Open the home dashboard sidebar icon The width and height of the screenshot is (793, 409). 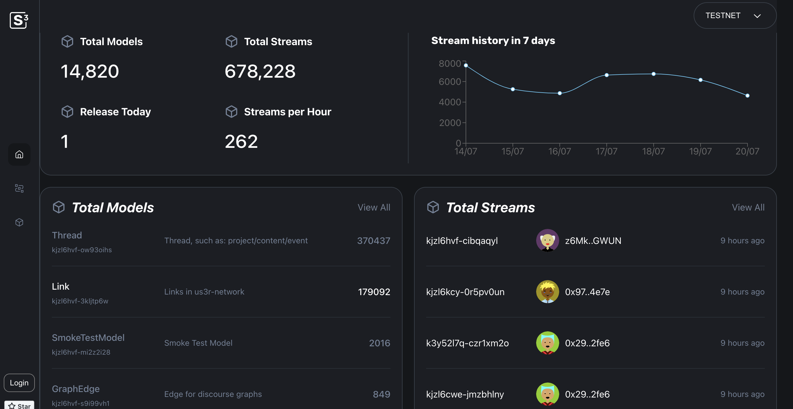[x=19, y=154]
